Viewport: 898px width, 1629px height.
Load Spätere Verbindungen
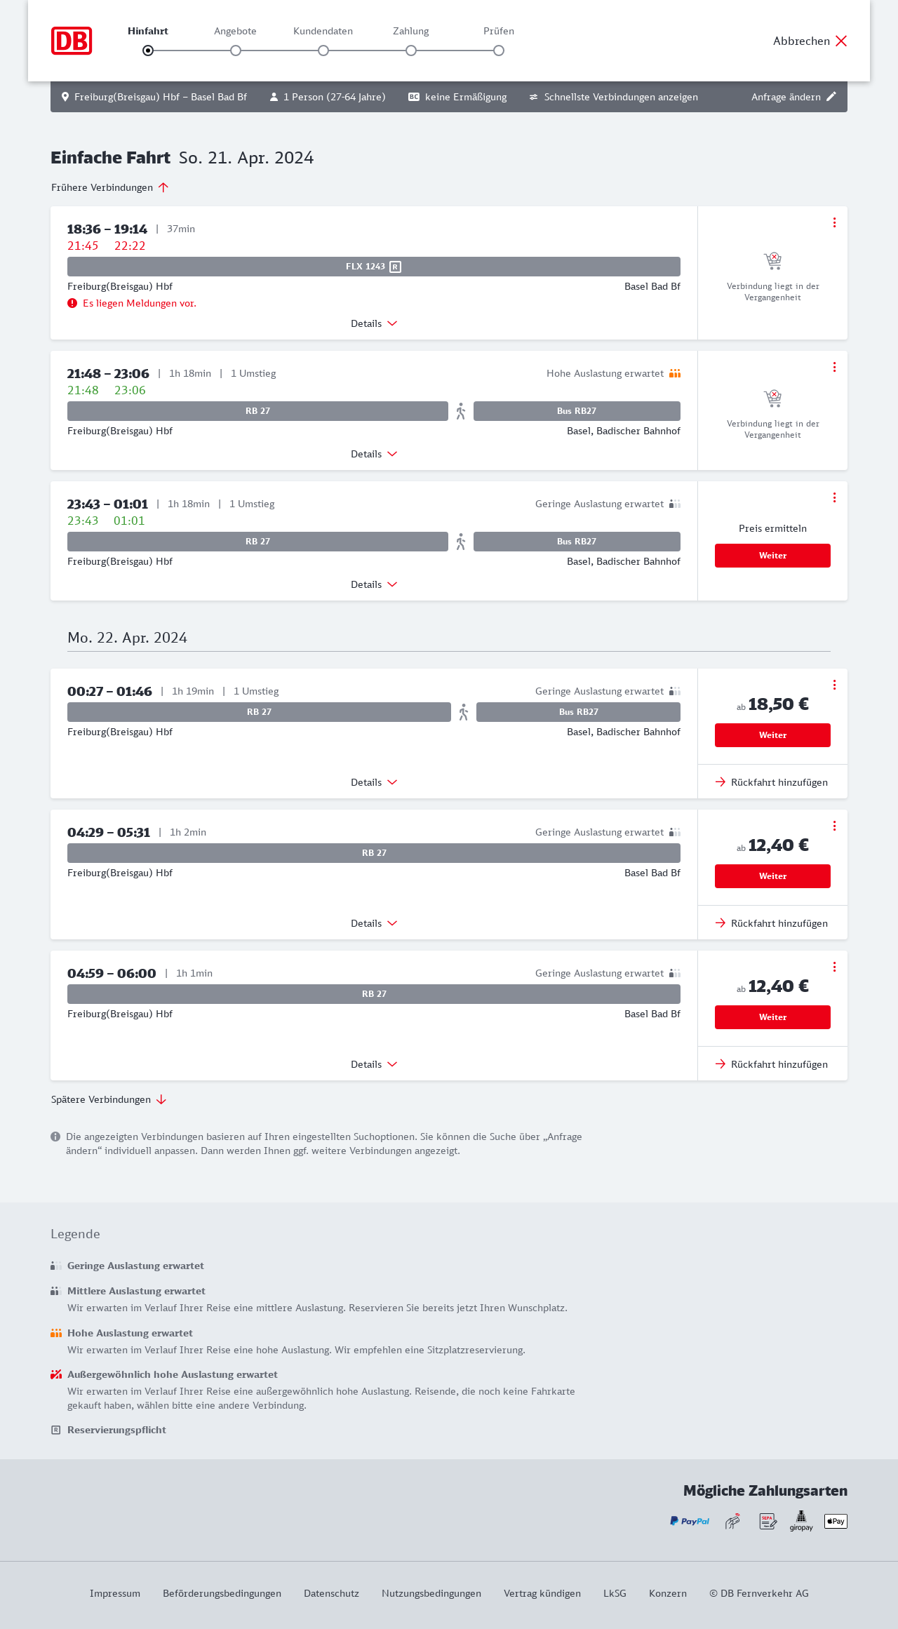tap(108, 1099)
